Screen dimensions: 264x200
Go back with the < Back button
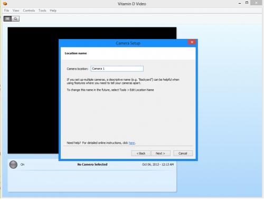(141, 154)
